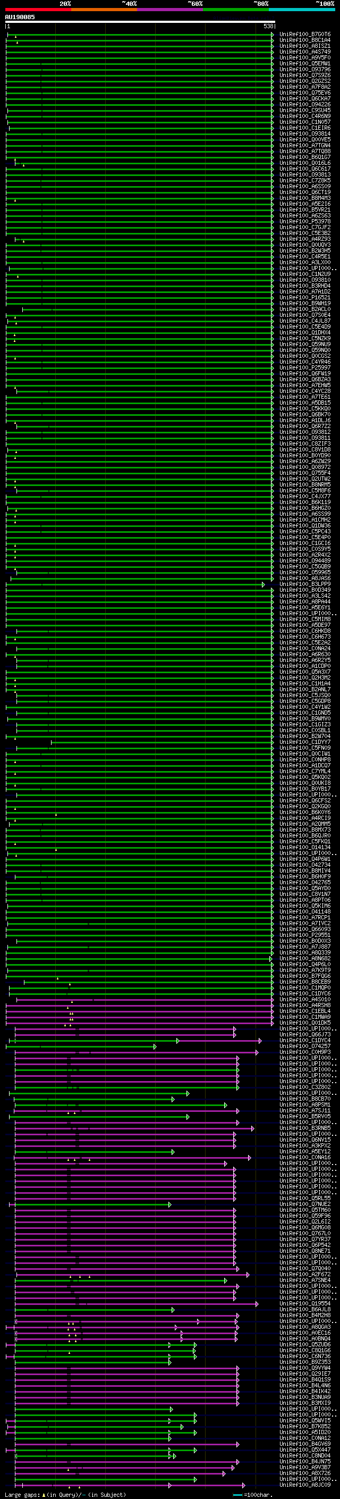Select hit label UniRef100_C1GND5
Image resolution: width=340 pixels, height=1499 pixels.
point(305,713)
